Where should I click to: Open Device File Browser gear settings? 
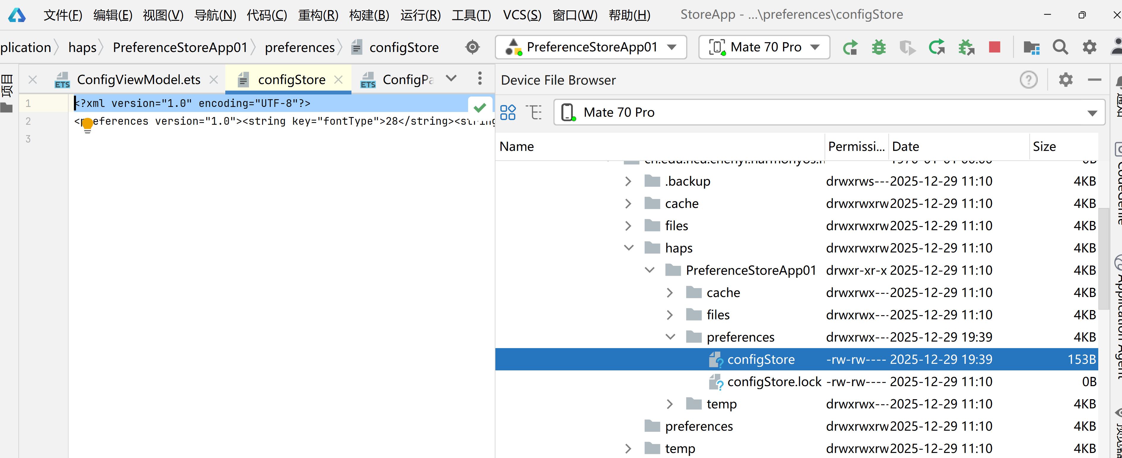[x=1065, y=80]
